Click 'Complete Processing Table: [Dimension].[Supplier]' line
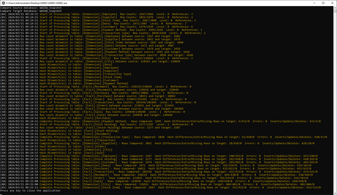The image size is (337, 195). [x=157, y=143]
